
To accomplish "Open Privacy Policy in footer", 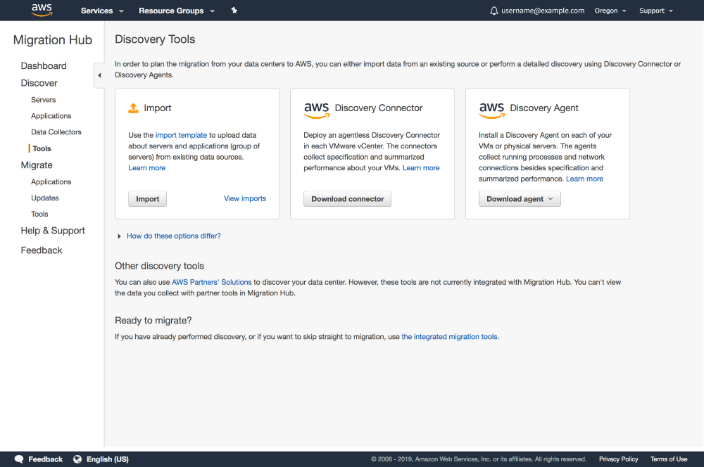I will click(618, 459).
